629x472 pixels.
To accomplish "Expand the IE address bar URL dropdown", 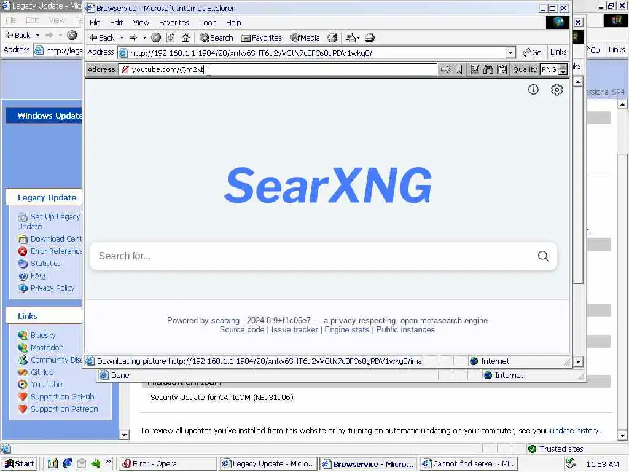I will point(510,53).
